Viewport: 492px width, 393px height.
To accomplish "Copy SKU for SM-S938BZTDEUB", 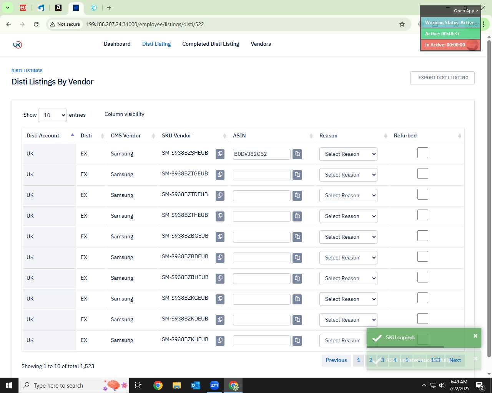I will click(220, 195).
